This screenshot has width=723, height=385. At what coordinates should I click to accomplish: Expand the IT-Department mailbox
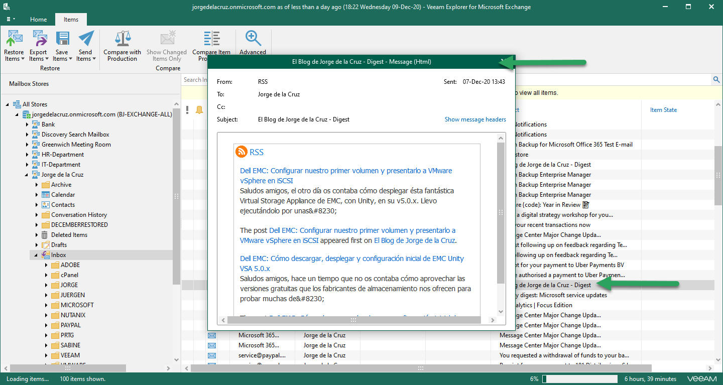(27, 165)
